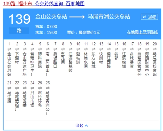Click the transfer icon above 东方名城
This screenshot has width=163, height=131.
pyautogui.click(x=94, y=49)
